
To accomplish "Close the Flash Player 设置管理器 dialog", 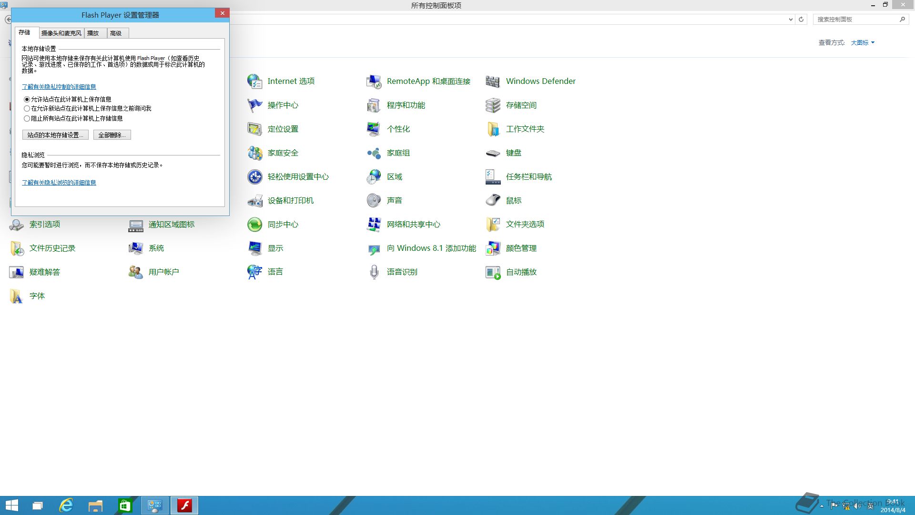I will (x=222, y=13).
